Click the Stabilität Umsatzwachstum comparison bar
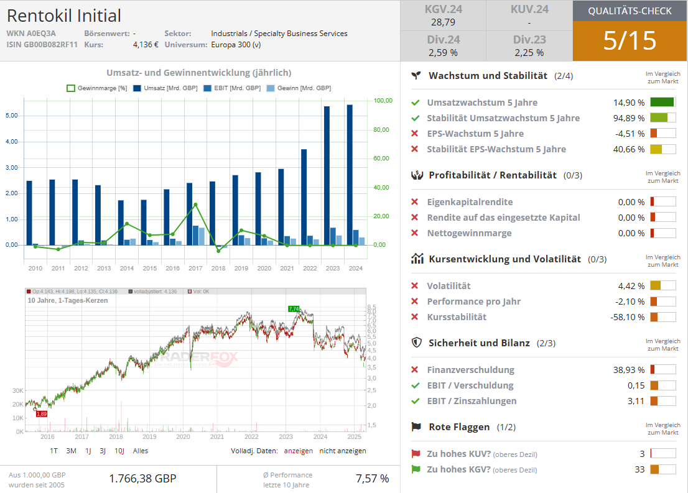Screen dimensions: 688x493 [x=663, y=118]
